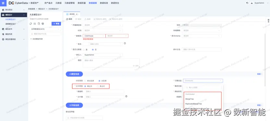Click the language globe icon top-right
The image size is (270, 121).
[x=247, y=3]
